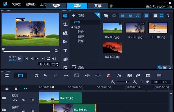Screen dimensions: 174x112
Task: Open the Transition library (AB) icon
Action: click(65, 42)
